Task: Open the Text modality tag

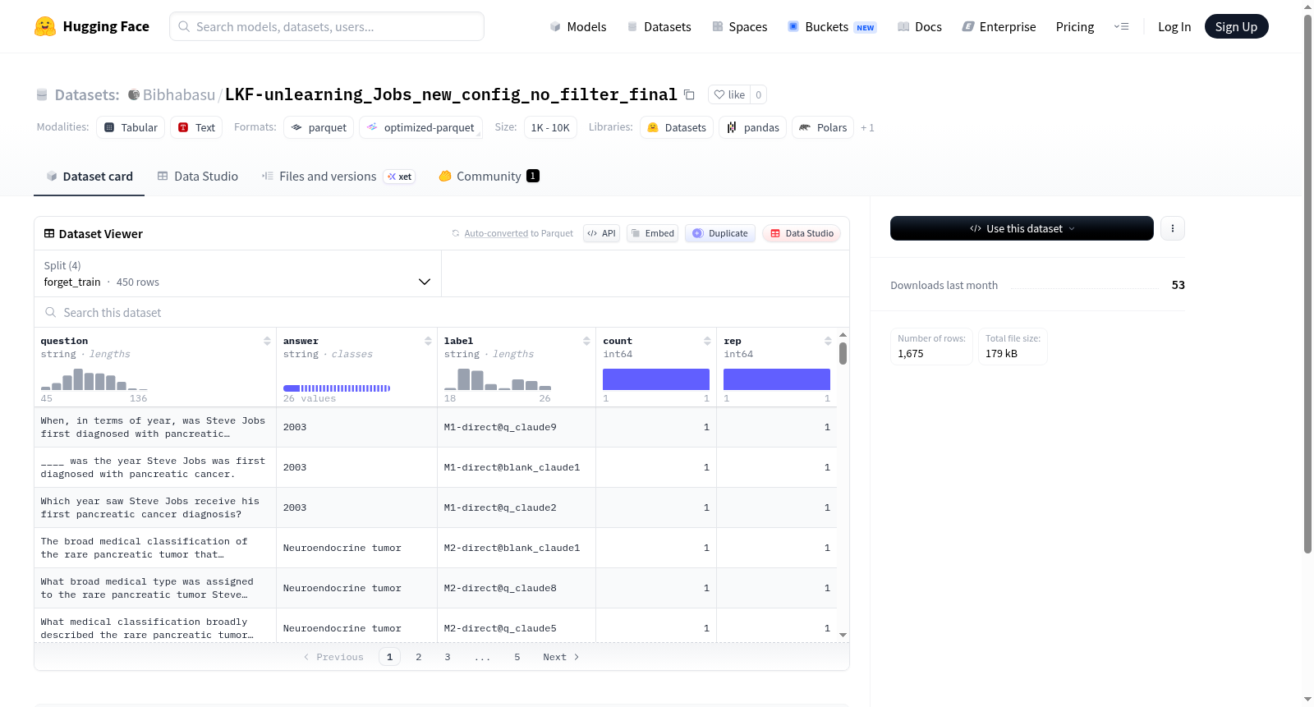Action: [x=196, y=127]
